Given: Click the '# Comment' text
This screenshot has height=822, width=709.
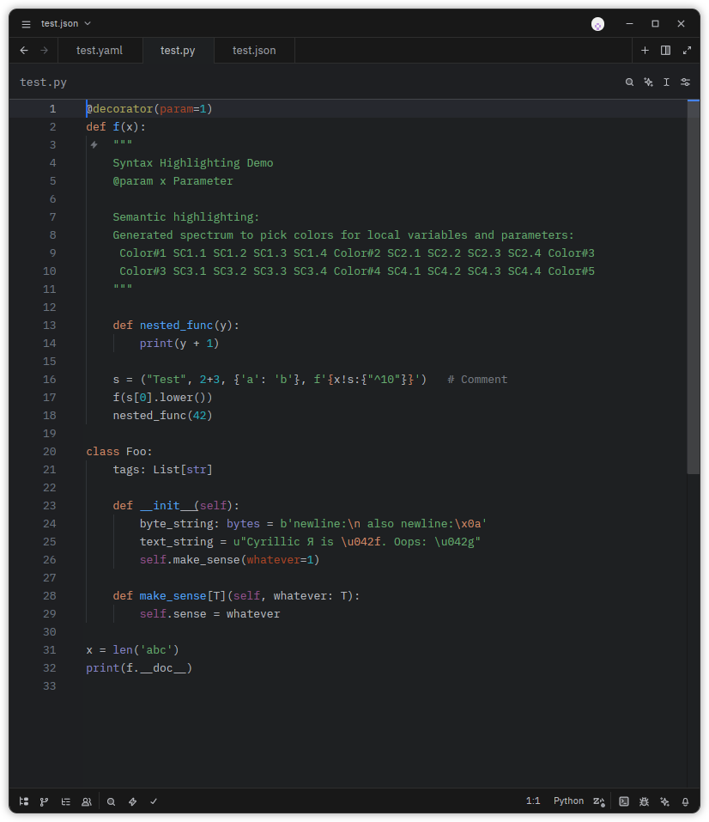Looking at the screenshot, I should (x=477, y=379).
